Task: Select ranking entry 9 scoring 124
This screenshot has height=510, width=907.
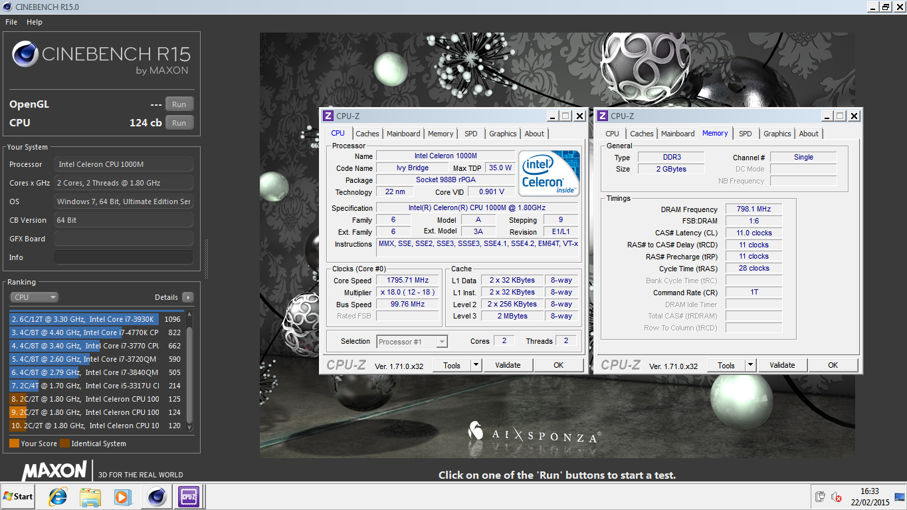Action: click(96, 412)
